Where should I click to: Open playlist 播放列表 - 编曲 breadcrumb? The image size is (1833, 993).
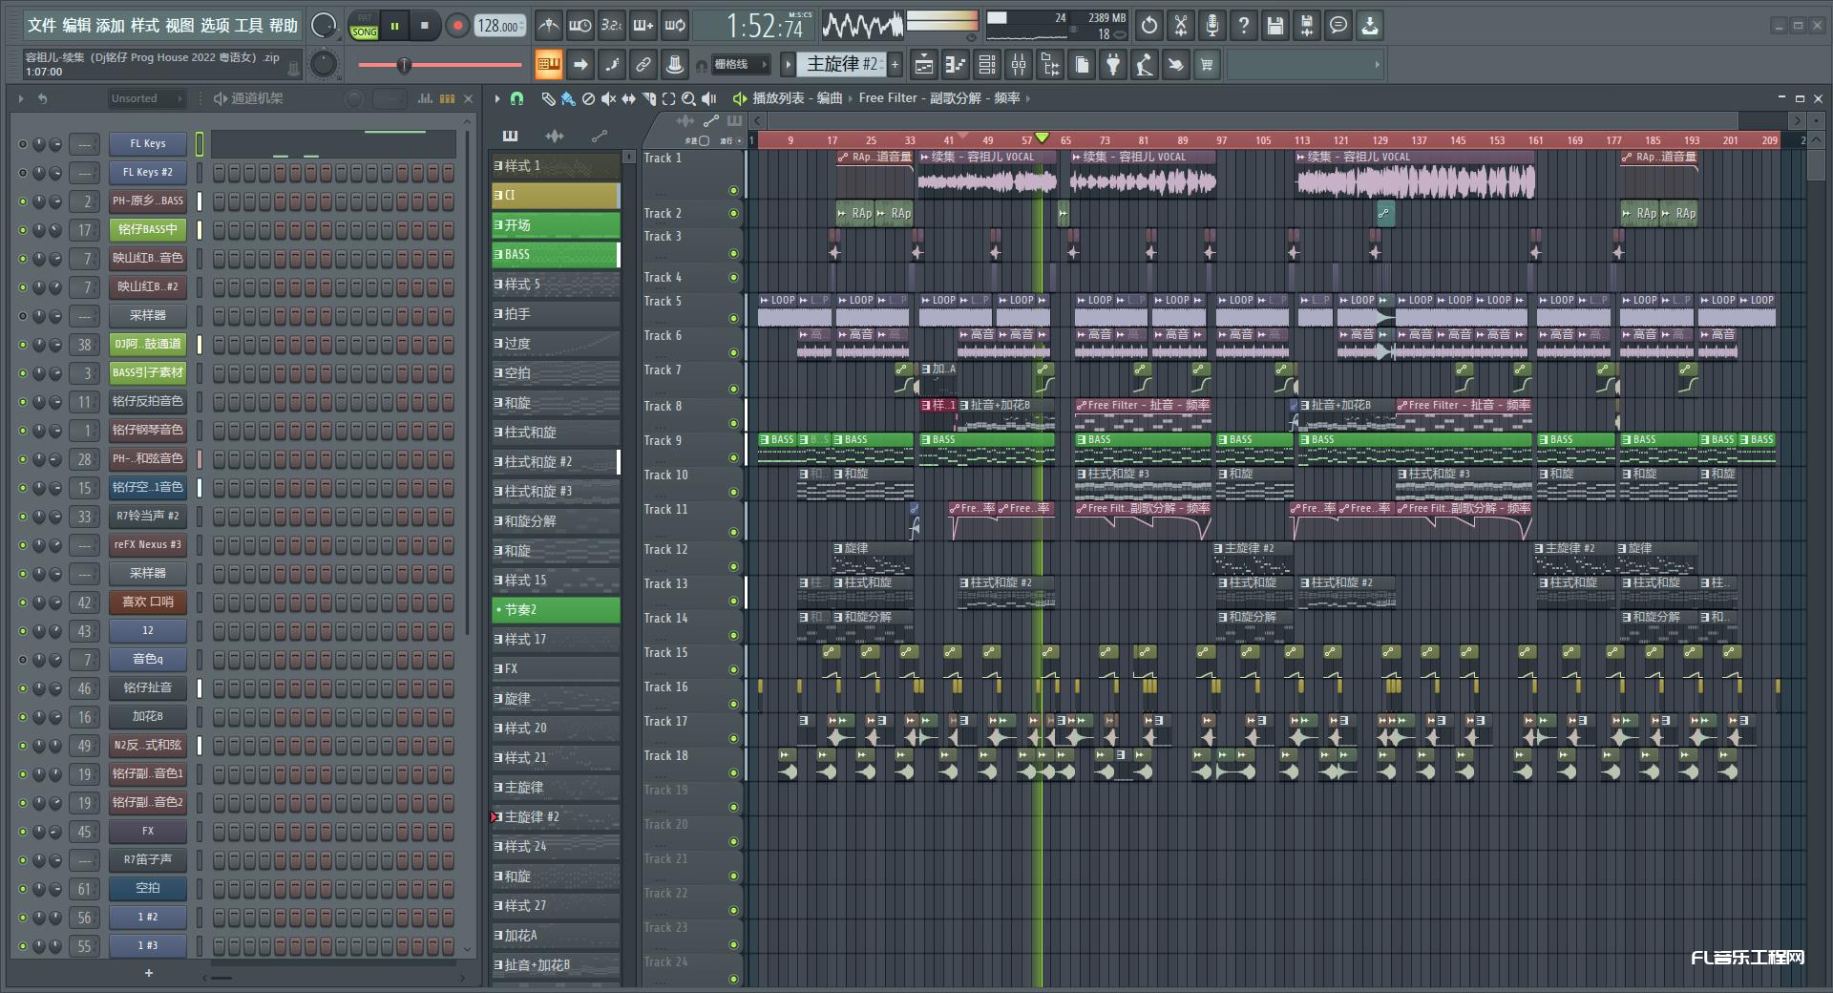click(797, 98)
